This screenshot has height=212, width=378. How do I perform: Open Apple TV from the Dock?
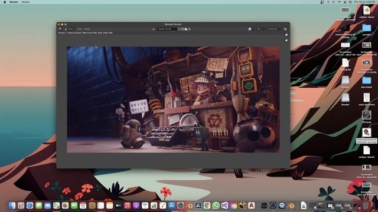tap(118, 206)
